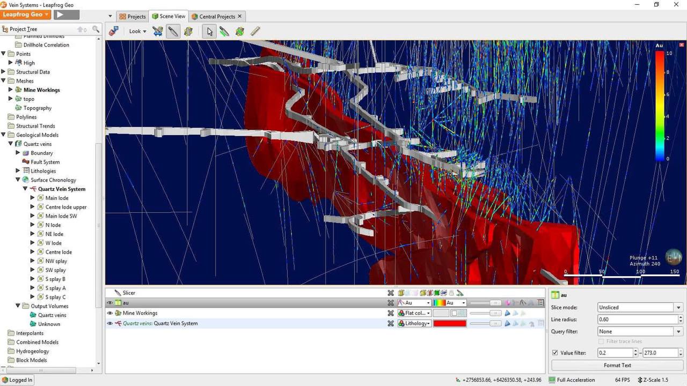Select the ruler measurement tool
This screenshot has height=386, width=687.
pyautogui.click(x=255, y=31)
